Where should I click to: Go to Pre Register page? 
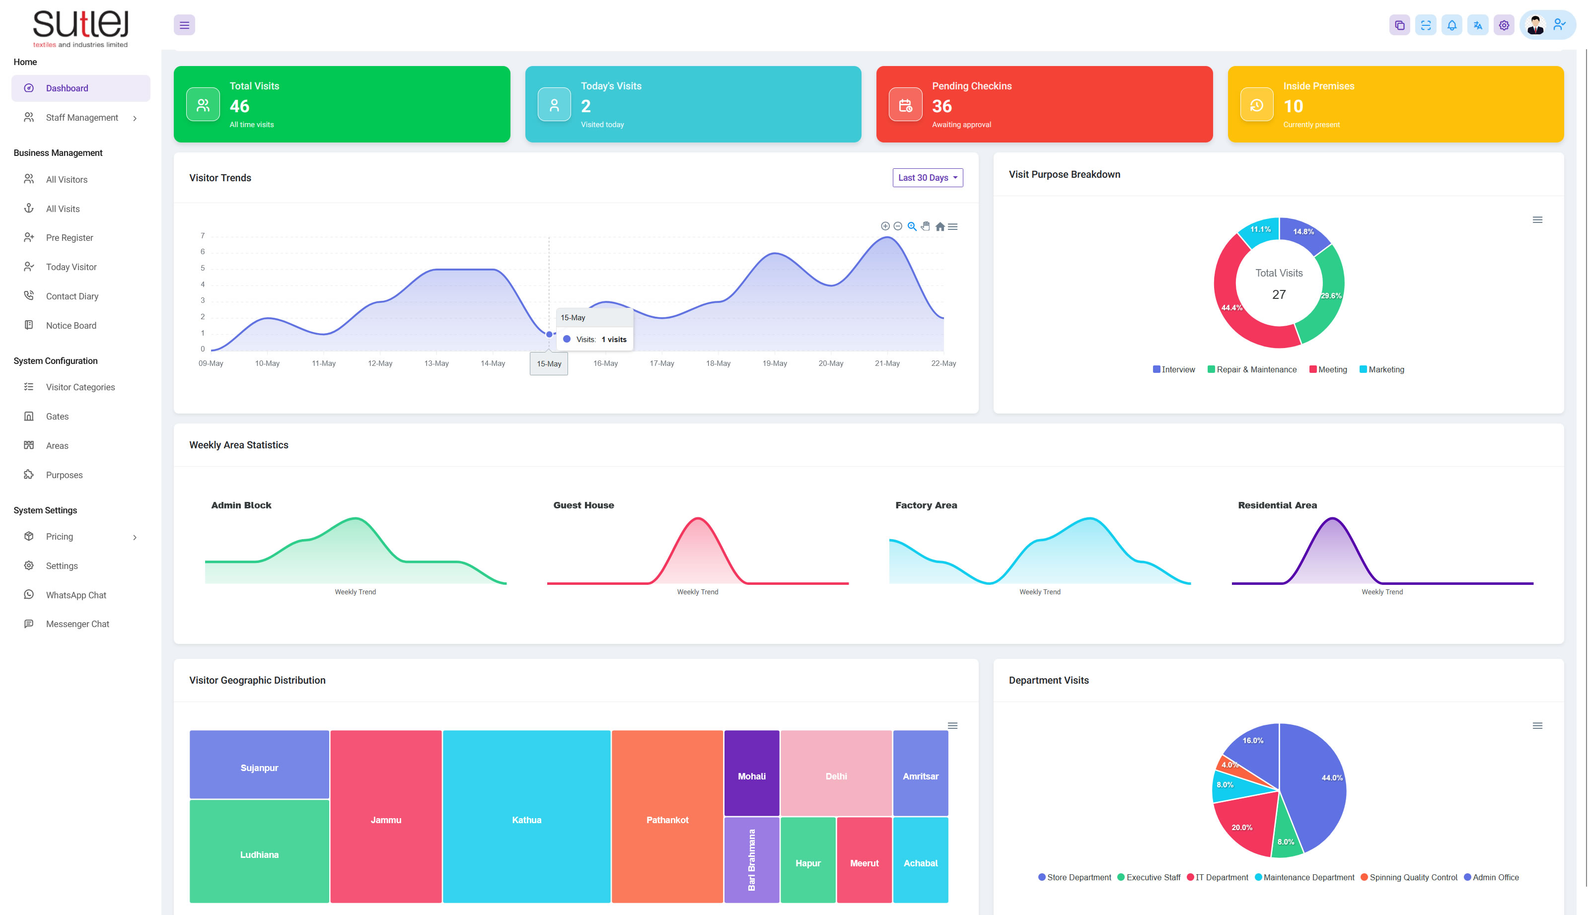pyautogui.click(x=69, y=237)
